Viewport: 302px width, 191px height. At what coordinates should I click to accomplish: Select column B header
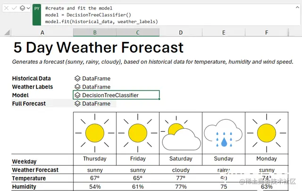coord(95,33)
